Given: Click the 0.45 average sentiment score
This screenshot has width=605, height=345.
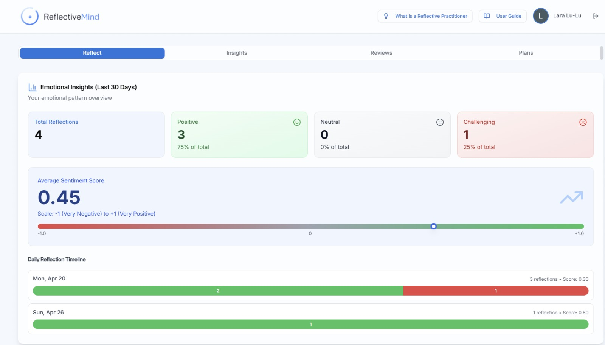Looking at the screenshot, I should 59,197.
